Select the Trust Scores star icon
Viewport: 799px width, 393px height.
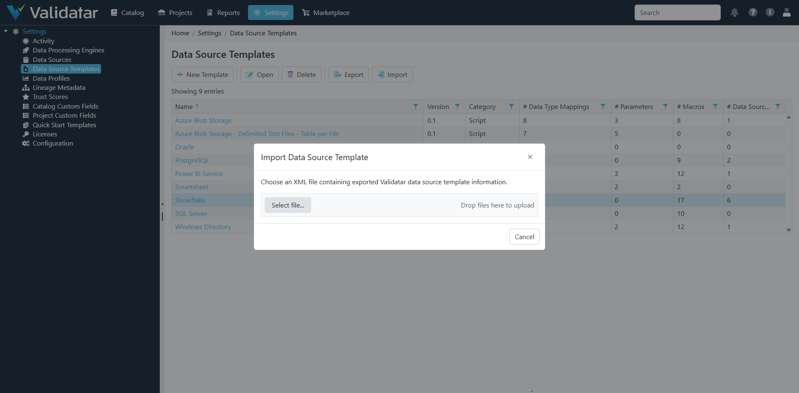click(26, 96)
